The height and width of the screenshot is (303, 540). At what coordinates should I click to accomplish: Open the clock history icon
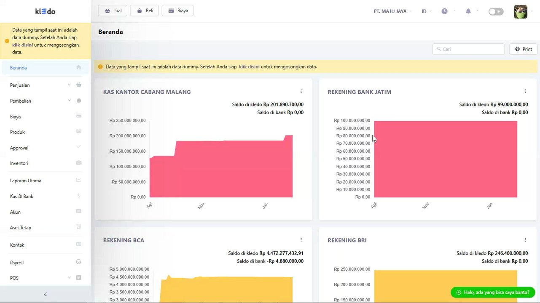pos(444,11)
